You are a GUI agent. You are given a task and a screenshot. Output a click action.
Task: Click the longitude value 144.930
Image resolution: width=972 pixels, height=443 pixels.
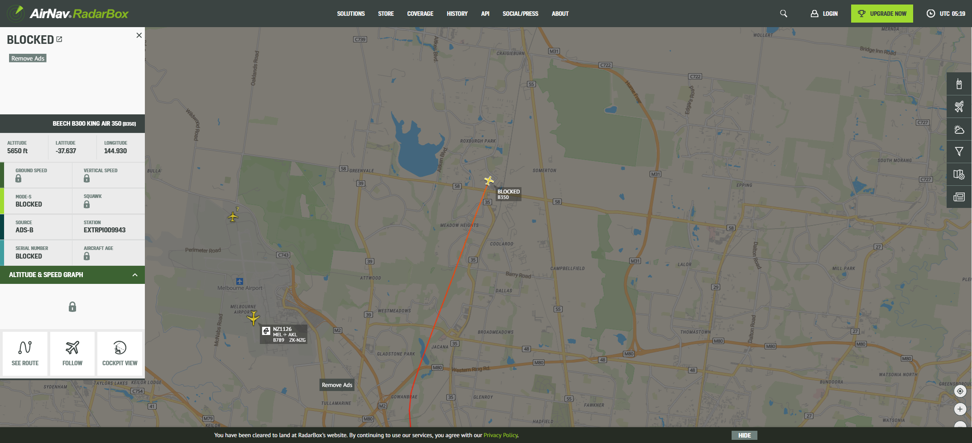(x=115, y=151)
